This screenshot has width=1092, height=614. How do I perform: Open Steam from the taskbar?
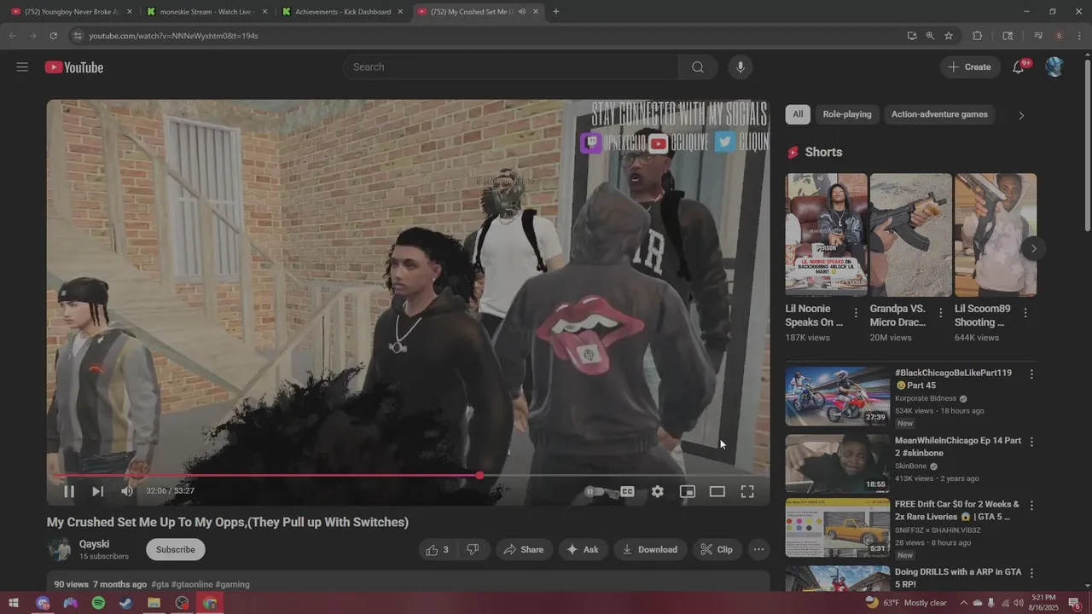pyautogui.click(x=125, y=603)
